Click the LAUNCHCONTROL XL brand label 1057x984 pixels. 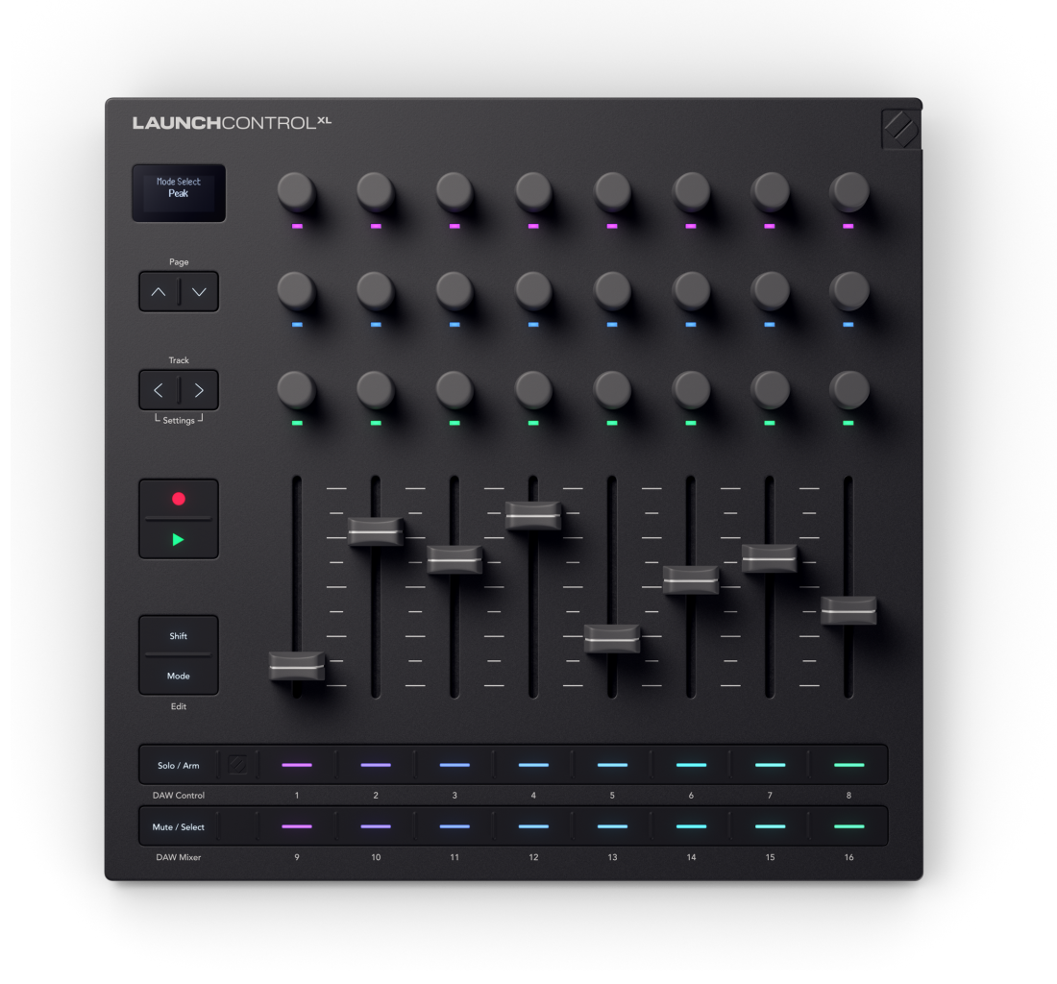(x=232, y=123)
